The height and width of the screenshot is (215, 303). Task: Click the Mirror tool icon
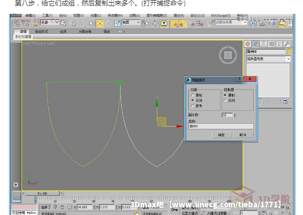pos(253,24)
